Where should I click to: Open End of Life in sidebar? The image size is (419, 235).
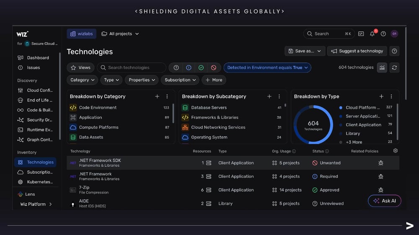pos(36,100)
